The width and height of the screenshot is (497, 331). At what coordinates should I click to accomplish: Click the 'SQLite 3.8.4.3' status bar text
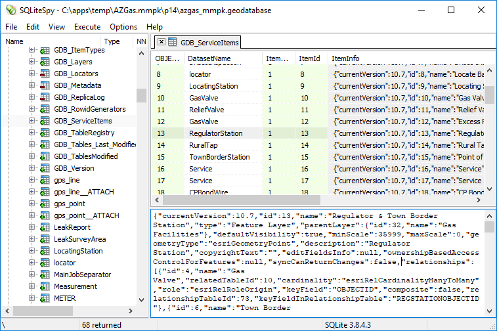point(348,325)
